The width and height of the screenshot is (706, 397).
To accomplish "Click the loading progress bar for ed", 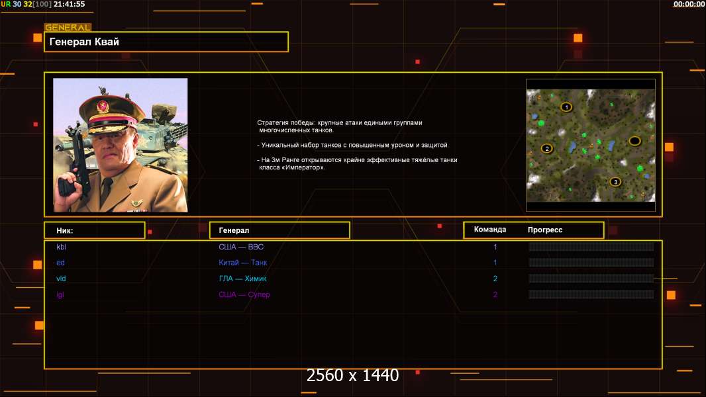I will coord(591,263).
